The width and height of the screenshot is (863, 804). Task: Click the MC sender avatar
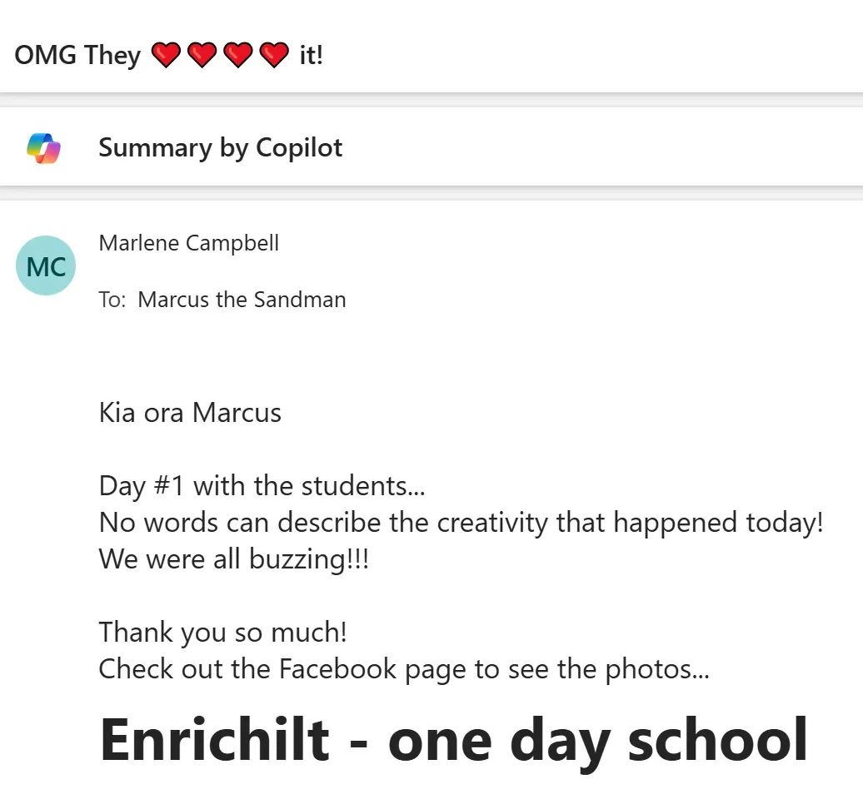pos(46,266)
